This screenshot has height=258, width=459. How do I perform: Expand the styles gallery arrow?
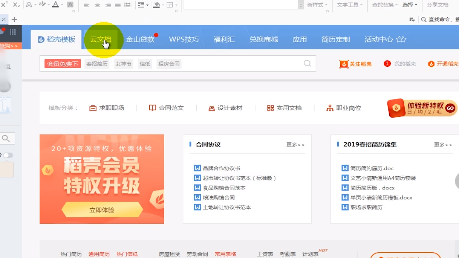pos(301,5)
